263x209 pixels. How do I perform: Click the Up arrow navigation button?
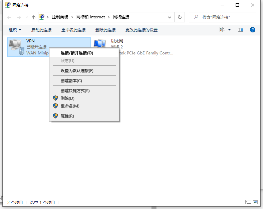click(33, 17)
